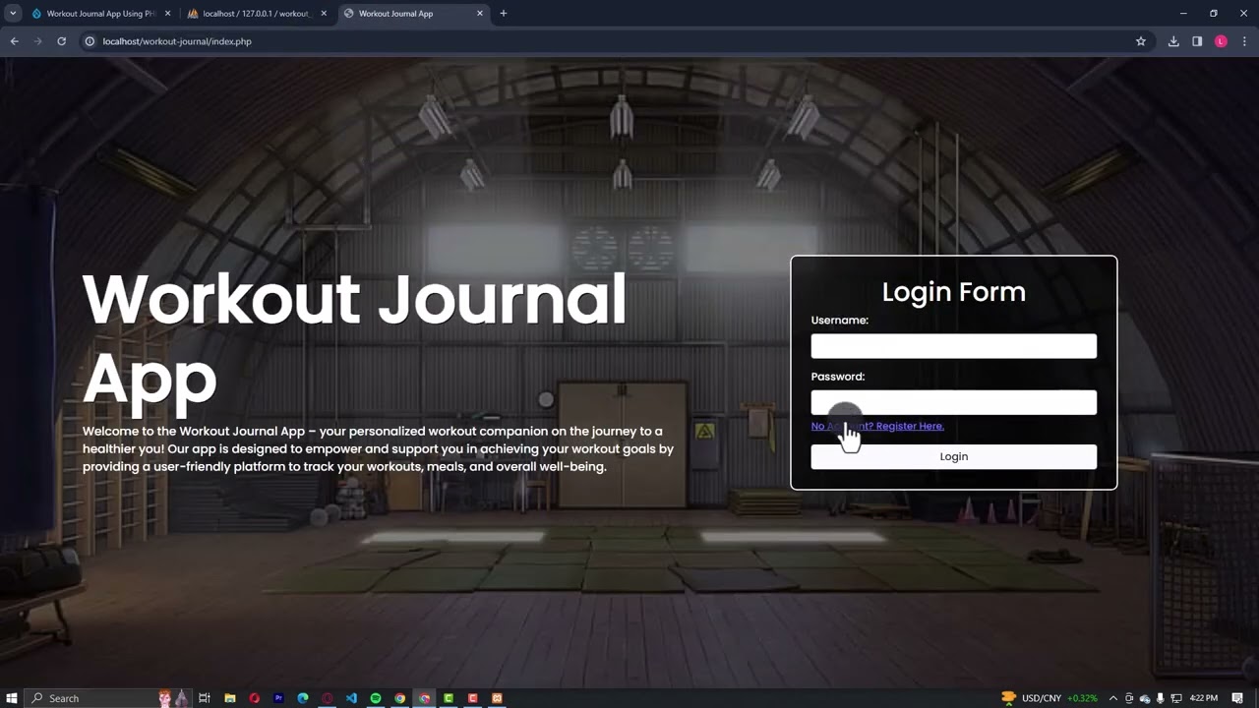
Task: Click the Password input field
Action: tap(953, 402)
